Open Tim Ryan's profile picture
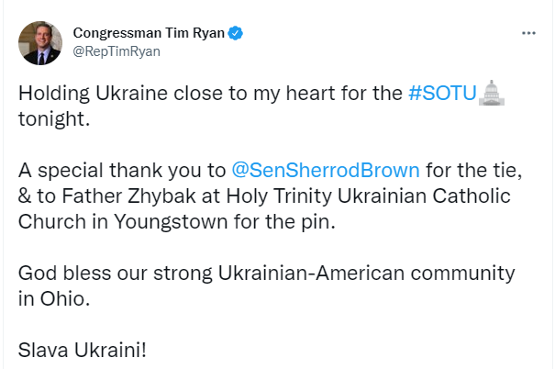 pos(40,43)
